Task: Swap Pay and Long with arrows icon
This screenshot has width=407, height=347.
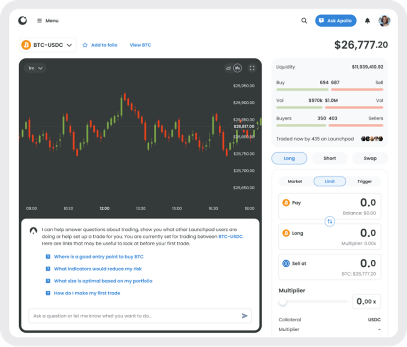Action: coord(329,221)
